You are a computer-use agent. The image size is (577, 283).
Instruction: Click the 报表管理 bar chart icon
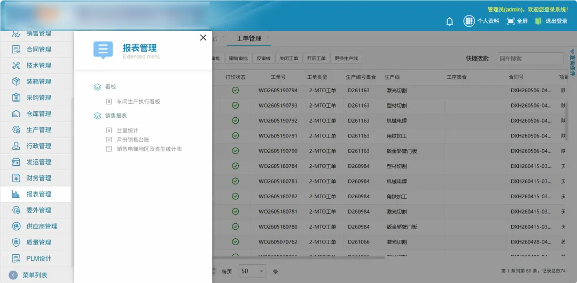coord(16,194)
